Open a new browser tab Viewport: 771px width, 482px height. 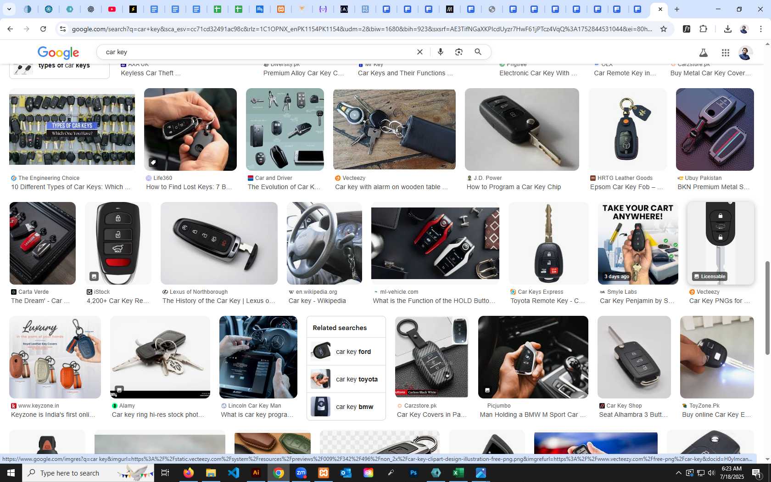coord(677,9)
